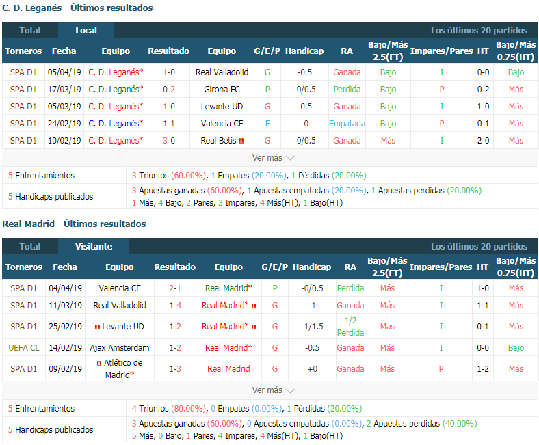539x445 pixels.
Task: Click the '5 Handicaps publicados' label under Leganés
Action: [51, 197]
